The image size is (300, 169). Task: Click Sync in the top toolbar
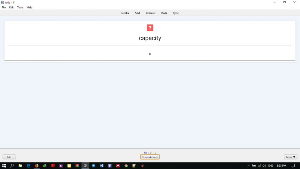tap(176, 13)
